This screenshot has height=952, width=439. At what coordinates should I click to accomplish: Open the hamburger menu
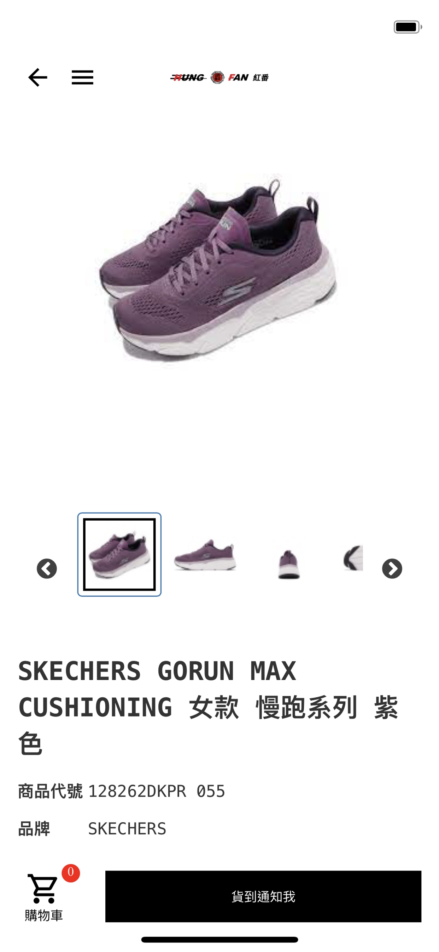[x=82, y=78]
